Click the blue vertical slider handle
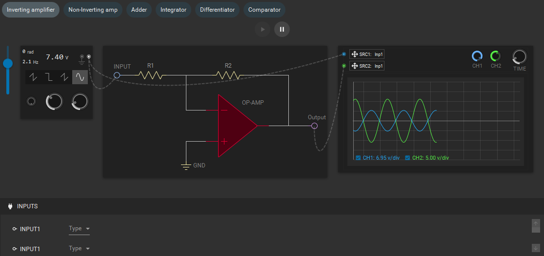 pyautogui.click(x=8, y=63)
